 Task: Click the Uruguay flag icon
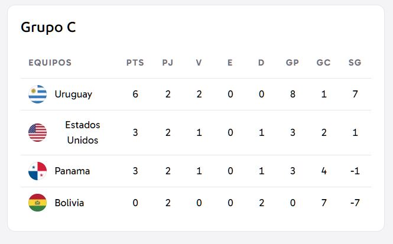click(38, 94)
